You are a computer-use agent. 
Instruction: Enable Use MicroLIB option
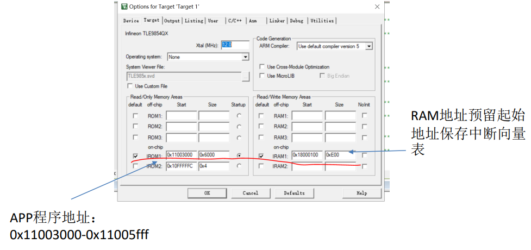[262, 76]
